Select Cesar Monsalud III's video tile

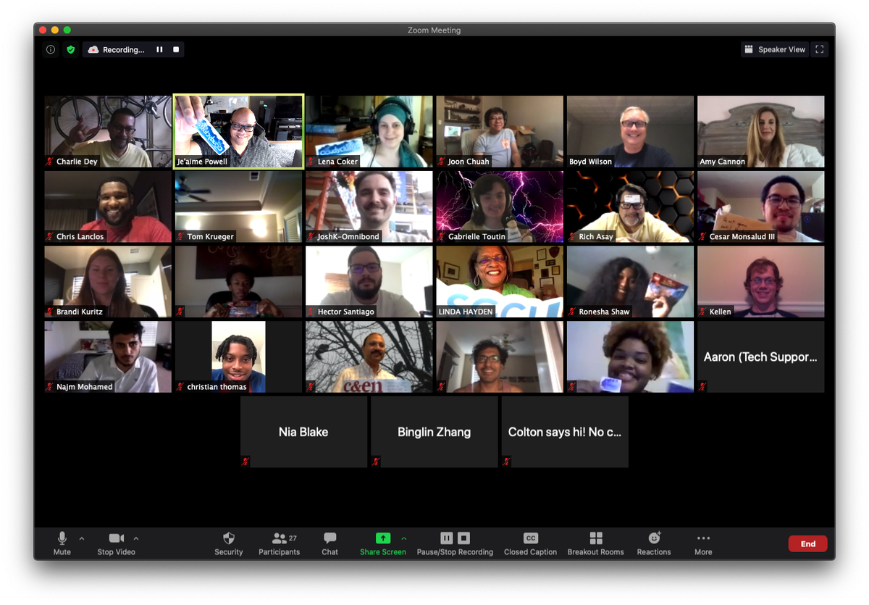click(761, 206)
